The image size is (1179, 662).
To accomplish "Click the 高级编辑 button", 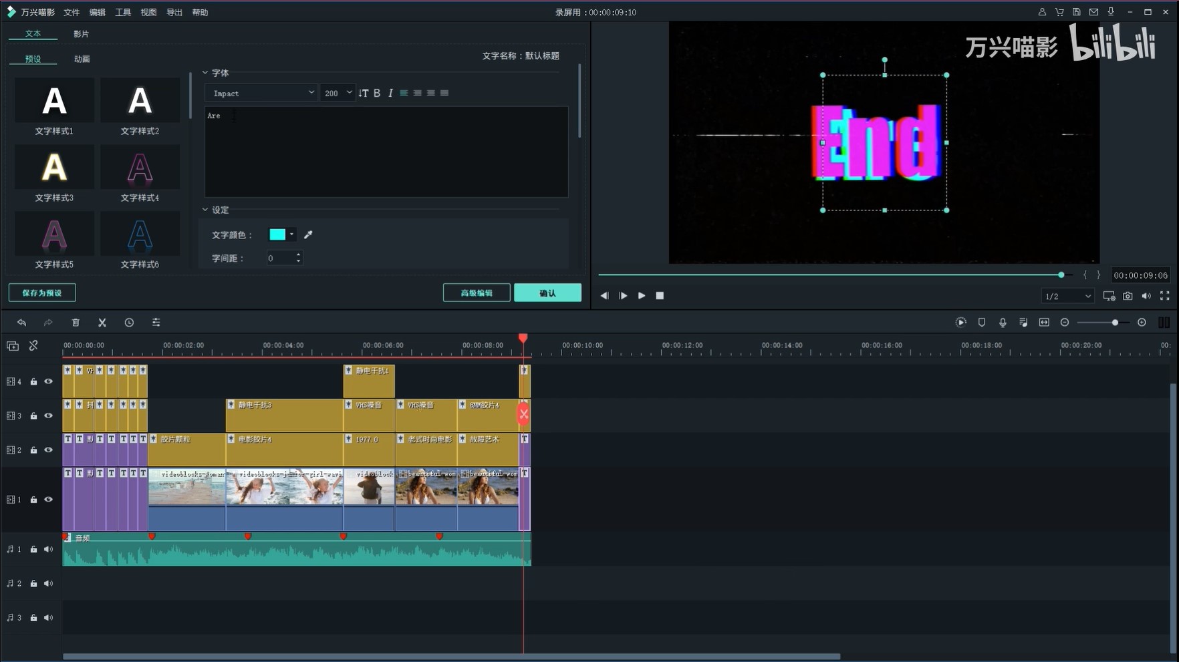I will tap(477, 293).
